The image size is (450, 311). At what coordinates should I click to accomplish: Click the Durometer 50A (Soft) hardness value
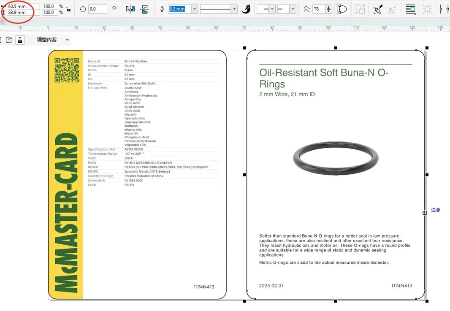coord(140,84)
